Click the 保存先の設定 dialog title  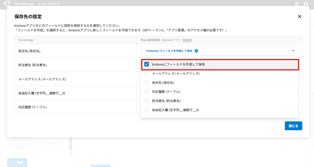pos(28,17)
